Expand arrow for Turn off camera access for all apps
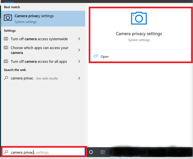This screenshot has width=193, height=159. [79, 61]
